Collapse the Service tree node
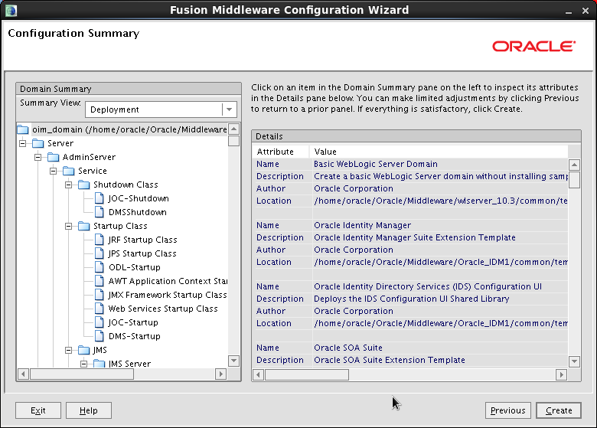Viewport: 597px width, 428px height. (x=54, y=171)
